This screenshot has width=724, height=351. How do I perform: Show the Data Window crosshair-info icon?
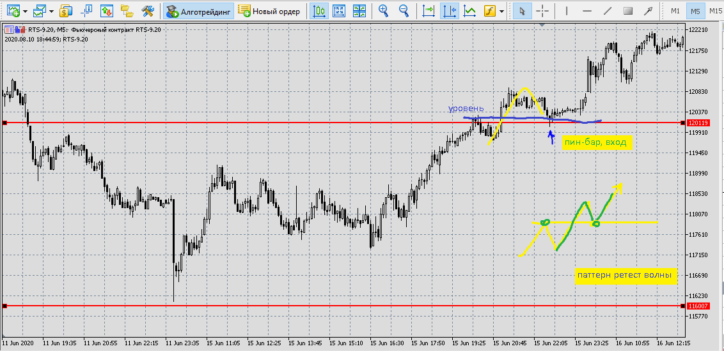[x=87, y=11]
